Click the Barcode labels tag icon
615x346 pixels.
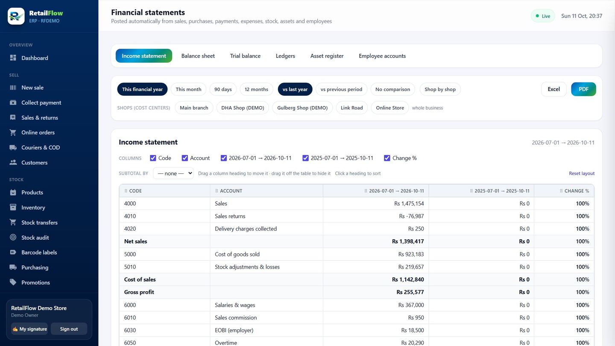coord(13,252)
